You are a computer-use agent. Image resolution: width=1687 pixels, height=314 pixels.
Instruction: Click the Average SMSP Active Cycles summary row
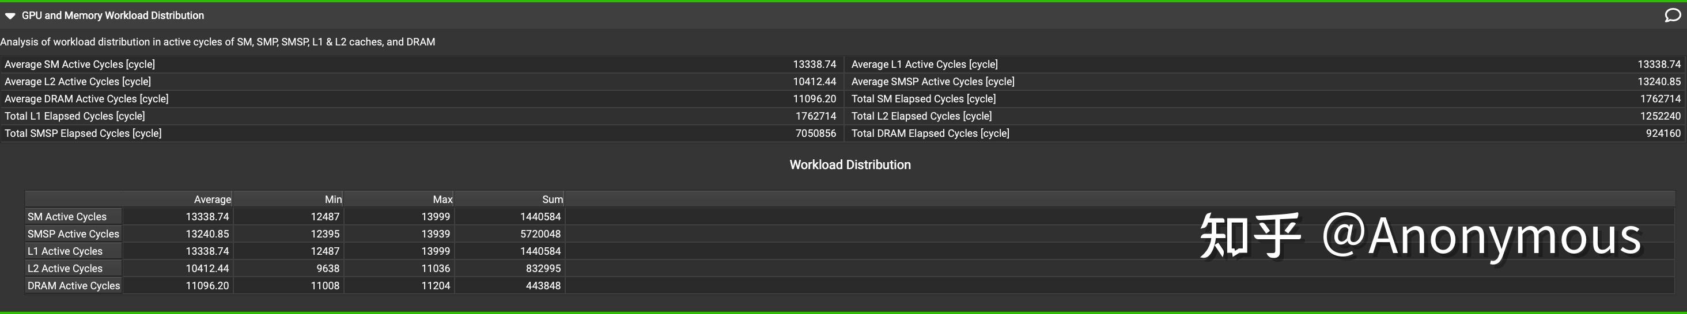pyautogui.click(x=1265, y=82)
